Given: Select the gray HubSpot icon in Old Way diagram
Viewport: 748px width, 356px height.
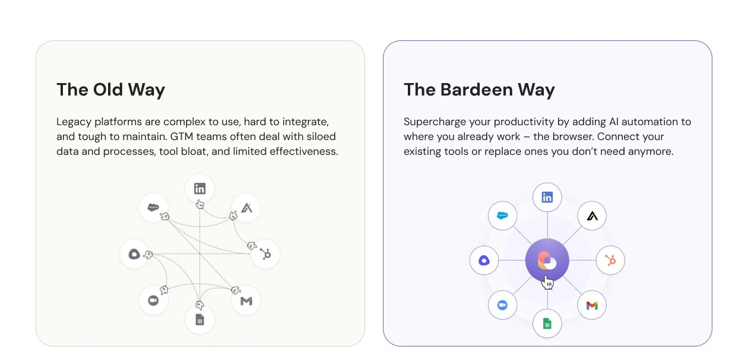Looking at the screenshot, I should [x=265, y=255].
